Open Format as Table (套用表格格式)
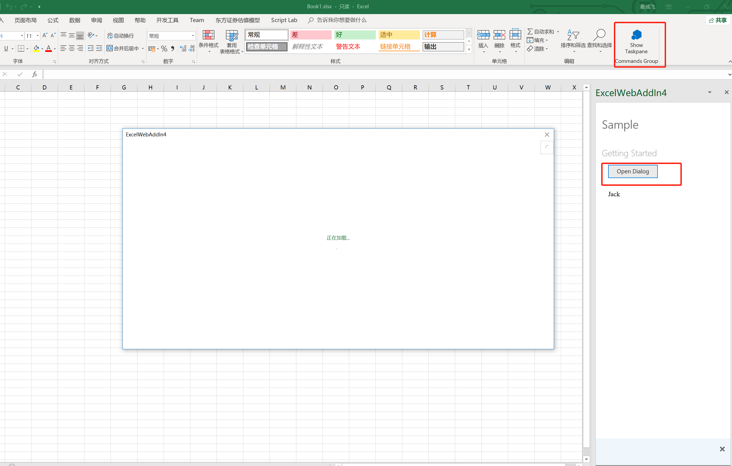 [231, 42]
